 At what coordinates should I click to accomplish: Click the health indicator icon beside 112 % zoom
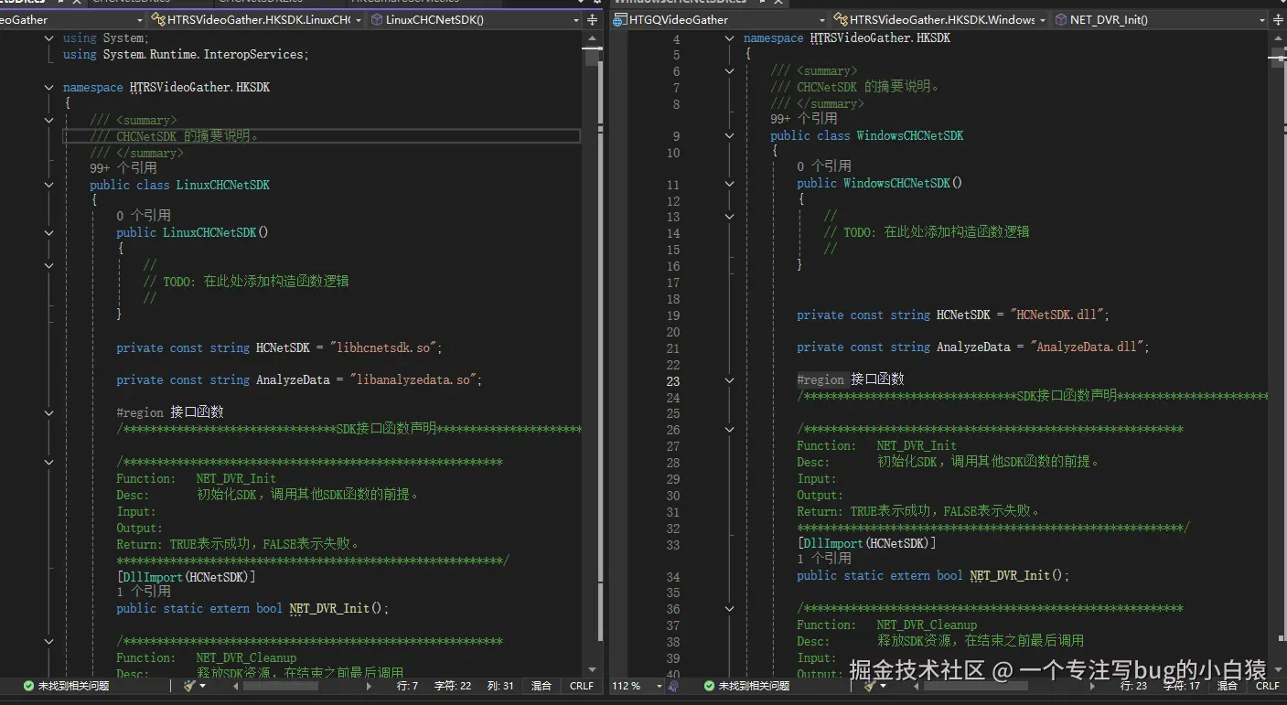coord(673,685)
